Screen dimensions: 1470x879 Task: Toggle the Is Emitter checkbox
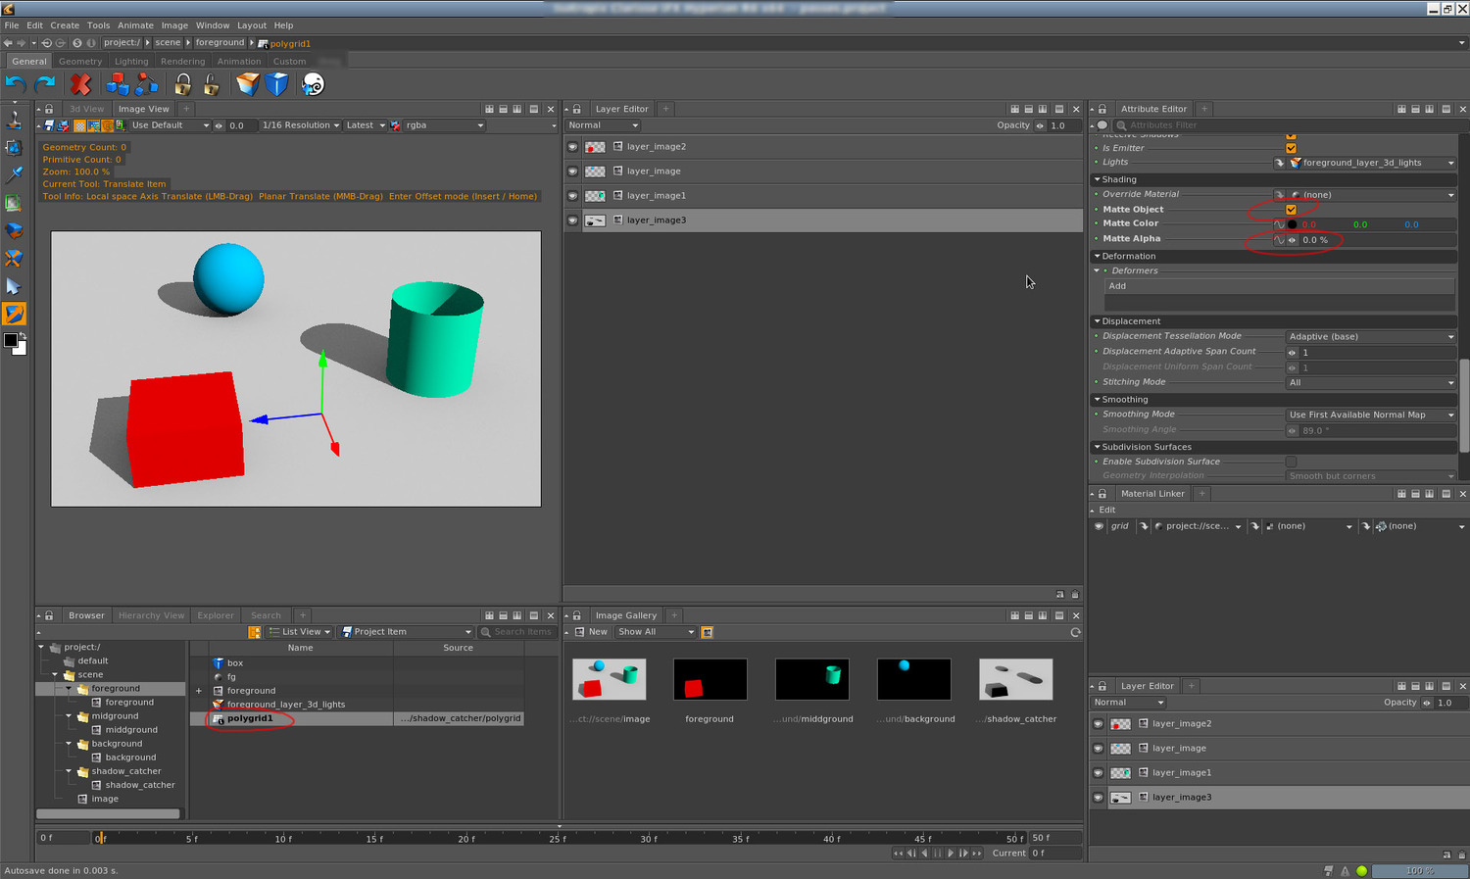pyautogui.click(x=1291, y=148)
